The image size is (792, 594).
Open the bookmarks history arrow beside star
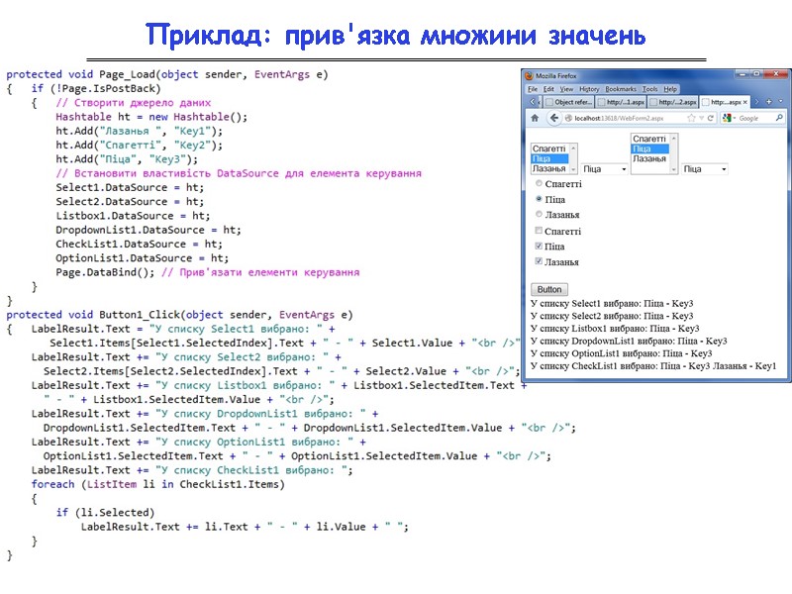pos(701,118)
